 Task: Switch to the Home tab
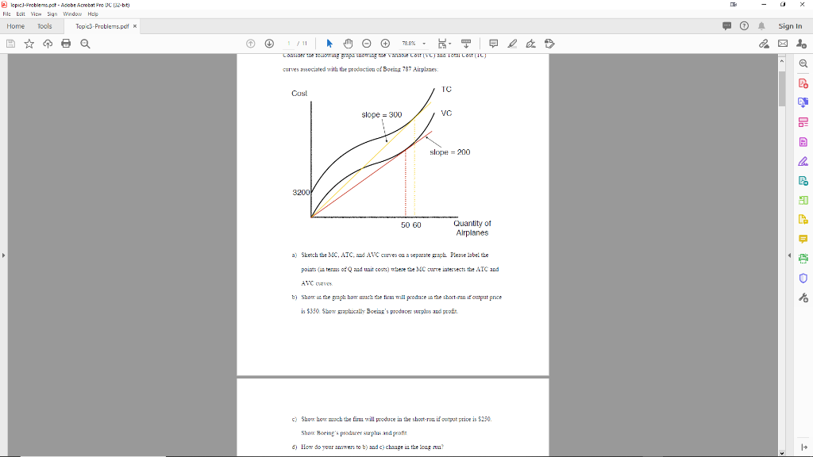pos(14,25)
